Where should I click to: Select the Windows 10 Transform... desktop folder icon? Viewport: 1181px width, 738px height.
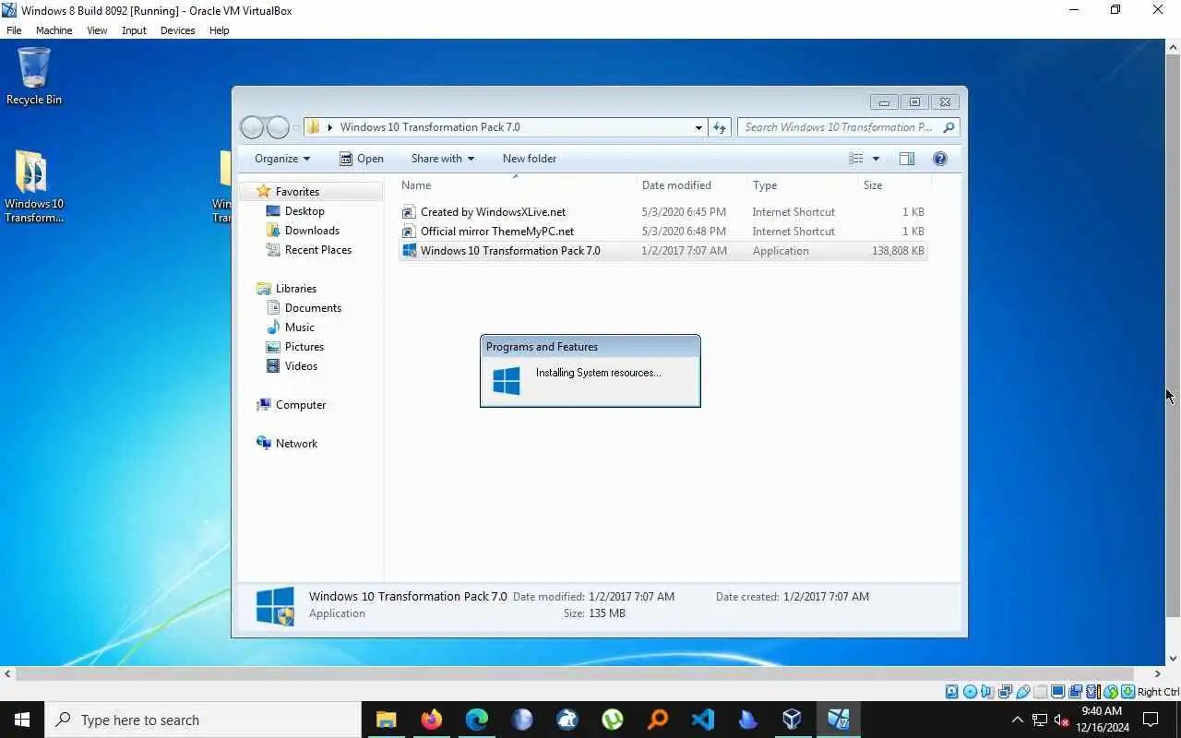(34, 186)
